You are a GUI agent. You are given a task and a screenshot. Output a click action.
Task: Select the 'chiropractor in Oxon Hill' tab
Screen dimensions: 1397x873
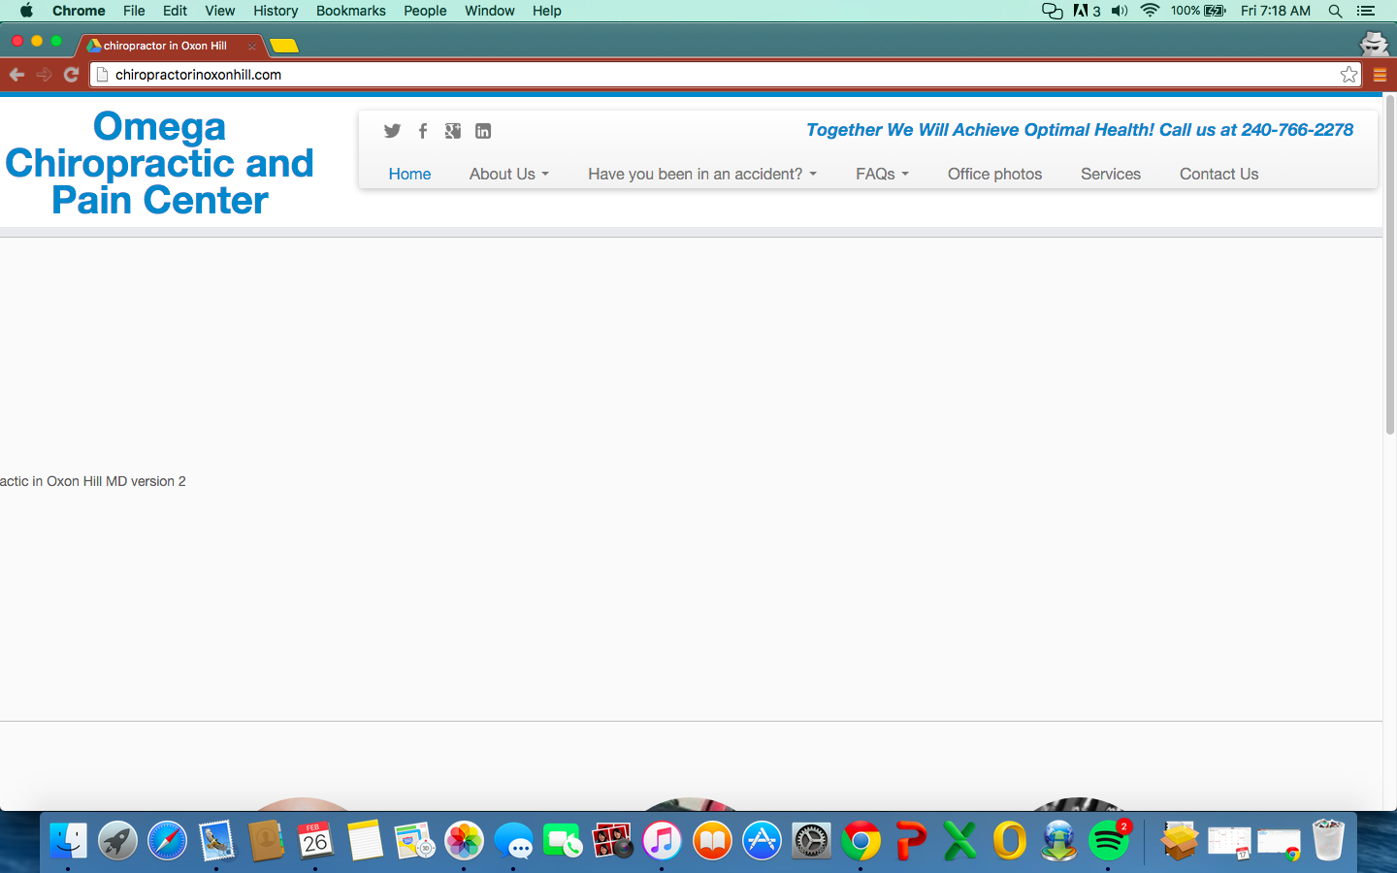tap(165, 46)
